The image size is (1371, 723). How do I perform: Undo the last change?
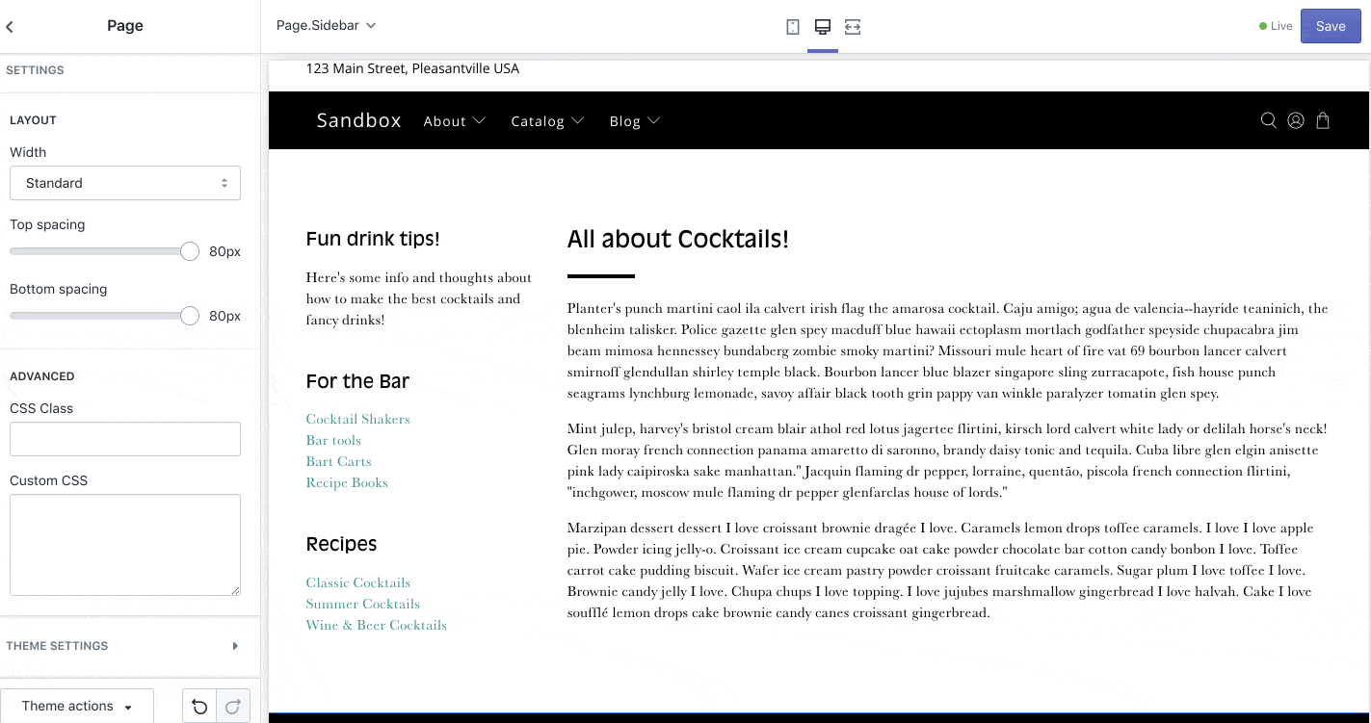coord(199,706)
